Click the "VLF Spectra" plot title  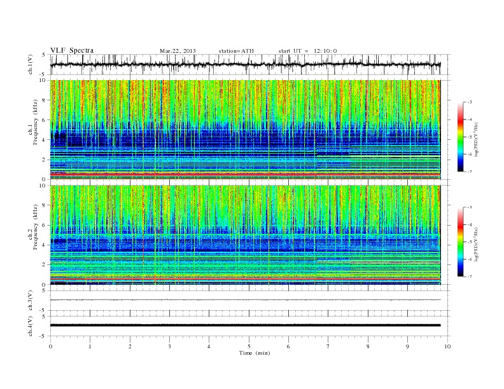(72, 50)
